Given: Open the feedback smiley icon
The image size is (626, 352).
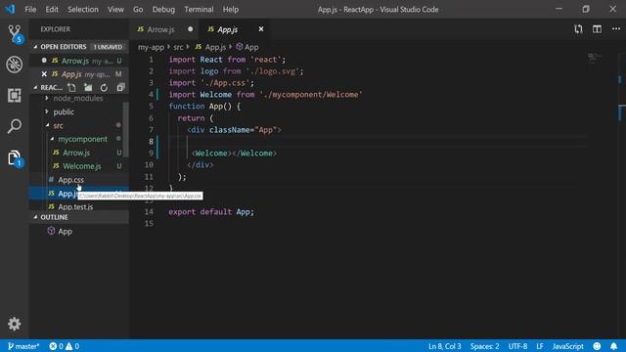Looking at the screenshot, I should pos(597,346).
